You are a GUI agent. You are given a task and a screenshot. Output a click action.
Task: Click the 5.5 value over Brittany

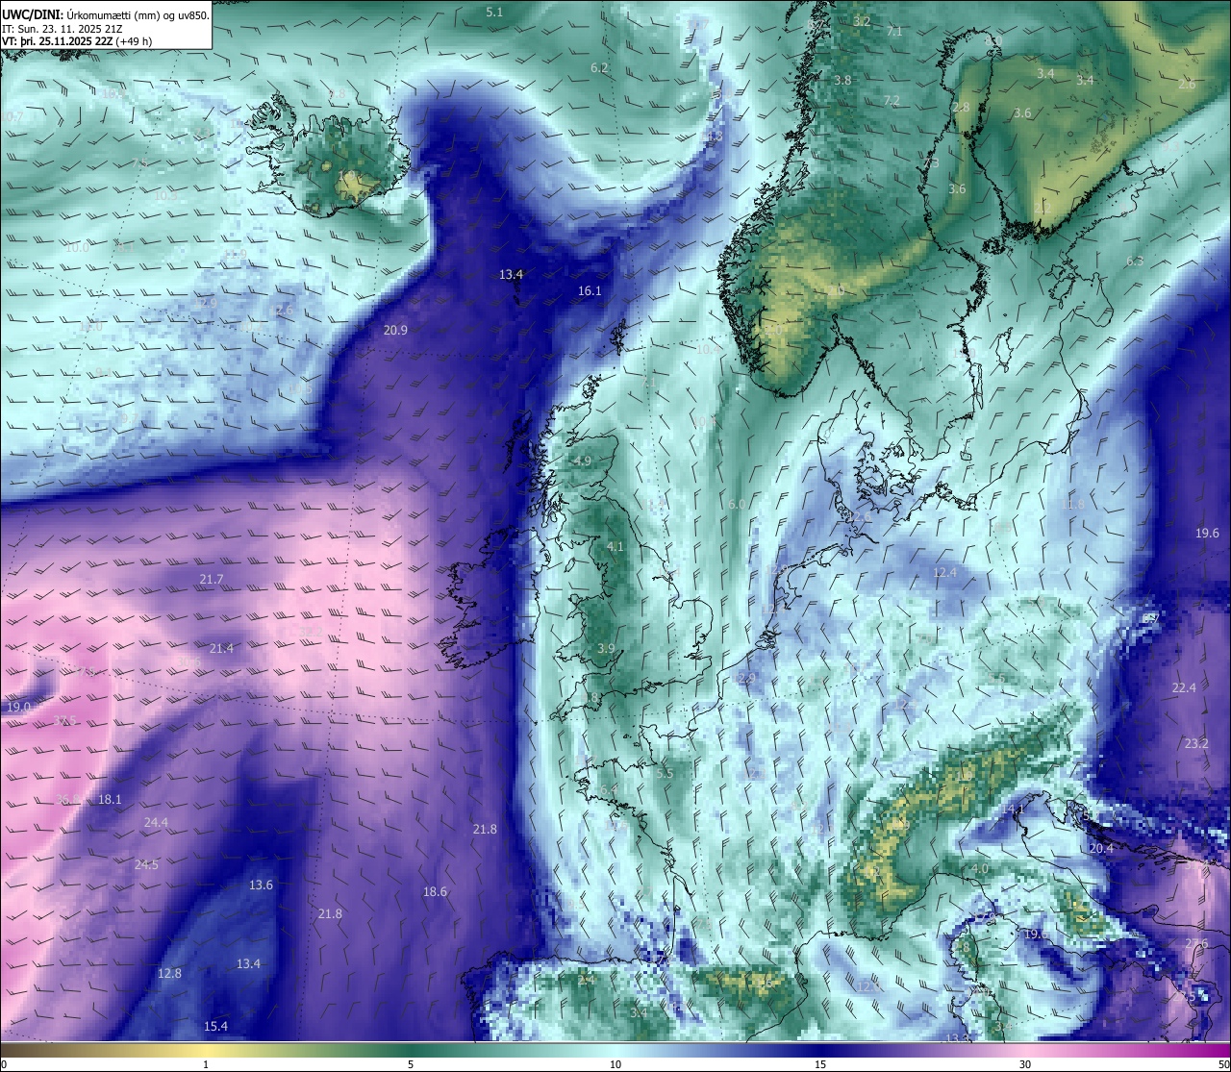tap(665, 772)
